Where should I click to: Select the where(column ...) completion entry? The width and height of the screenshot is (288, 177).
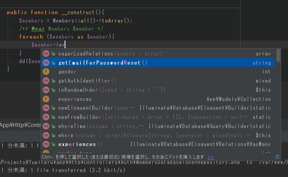coord(66,135)
